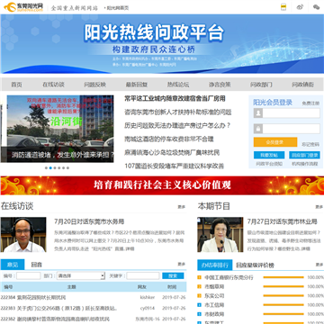Click 更多 next to 本期节目 heading
This screenshot has height=324, width=324.
point(319,207)
